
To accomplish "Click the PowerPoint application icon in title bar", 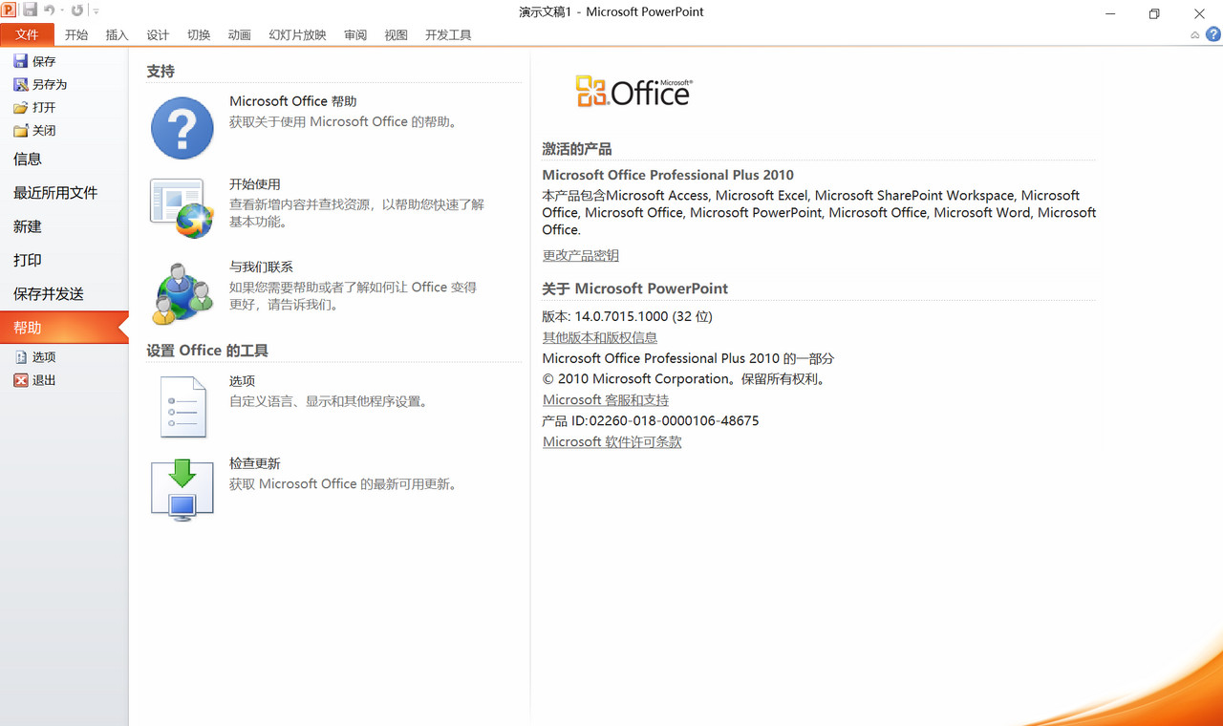I will click(x=9, y=10).
